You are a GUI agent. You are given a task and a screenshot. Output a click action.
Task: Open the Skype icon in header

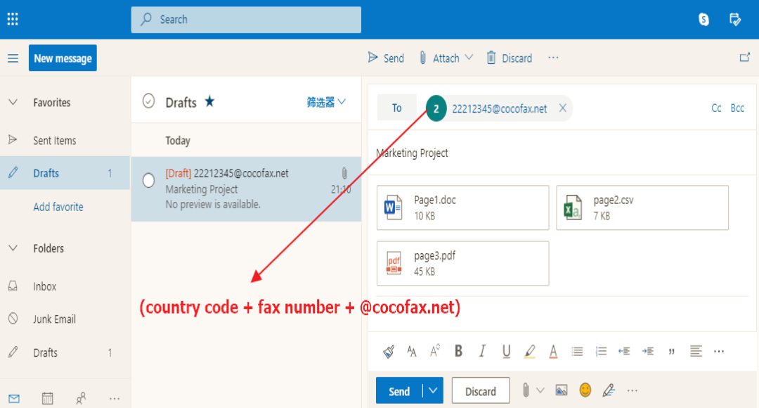pyautogui.click(x=703, y=20)
